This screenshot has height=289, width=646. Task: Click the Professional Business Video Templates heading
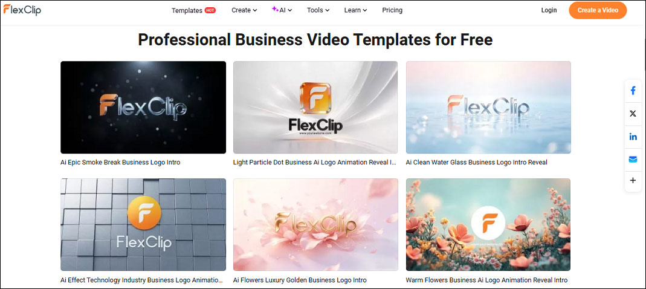coord(315,40)
